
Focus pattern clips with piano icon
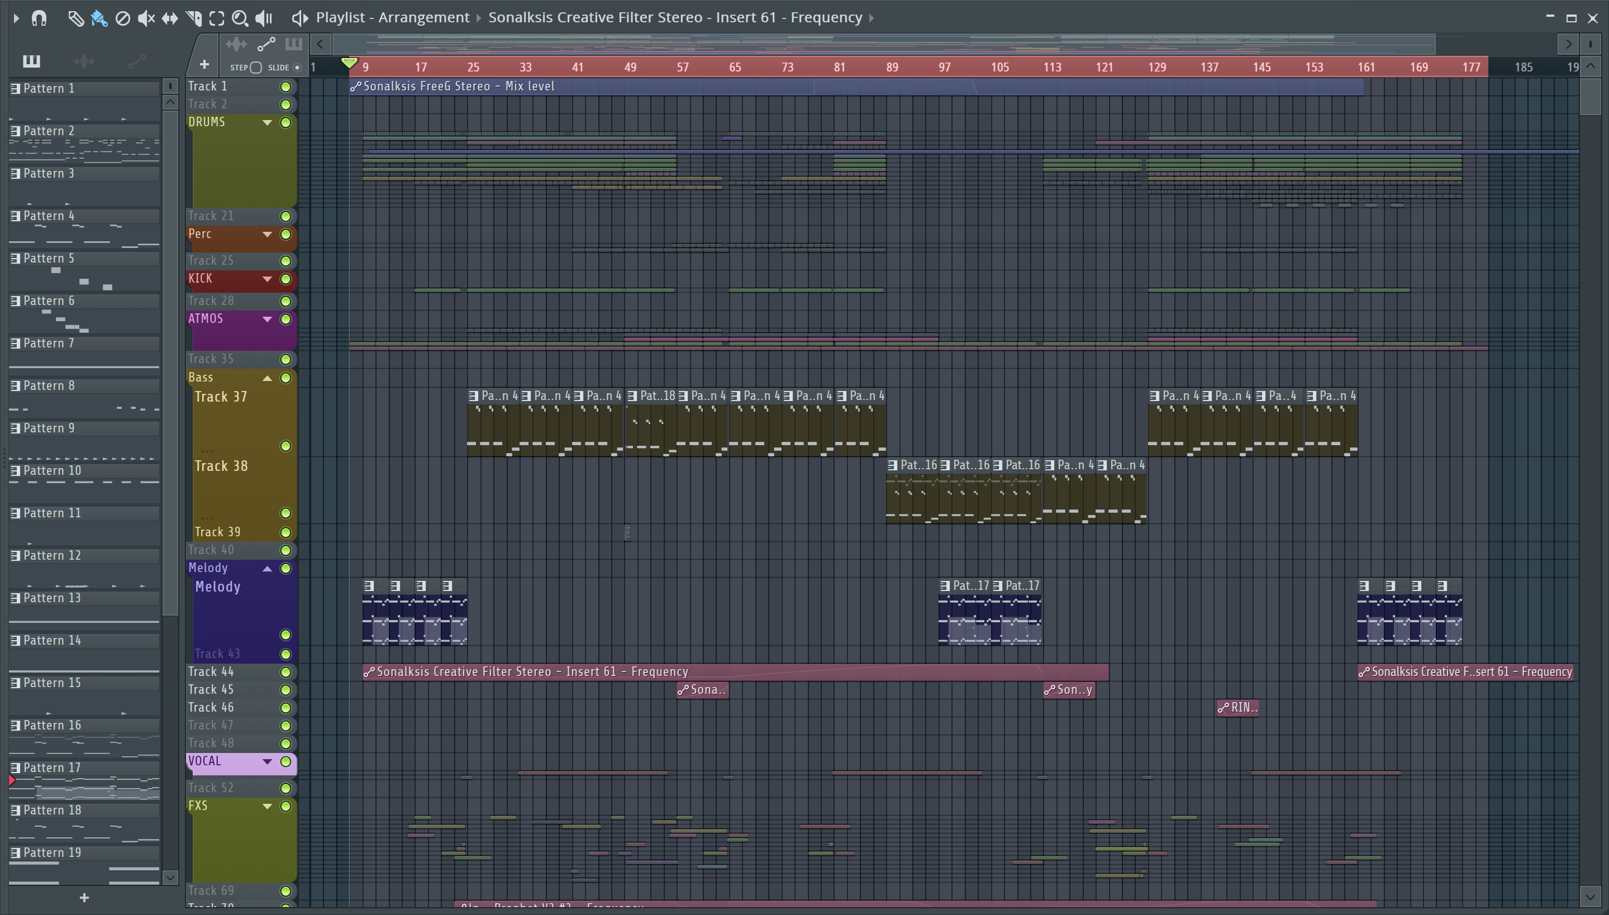click(293, 44)
